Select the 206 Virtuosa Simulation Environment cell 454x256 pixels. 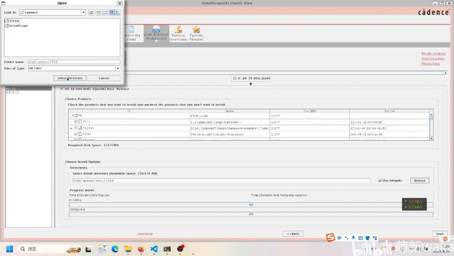click(230, 135)
